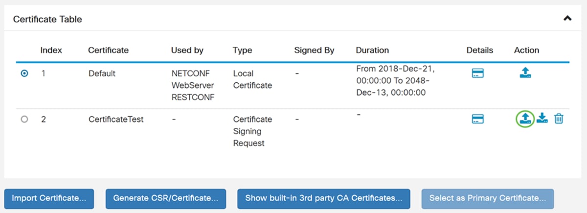This screenshot has width=587, height=213.
Task: Click Generate CSR/Certificate button
Action: click(166, 199)
